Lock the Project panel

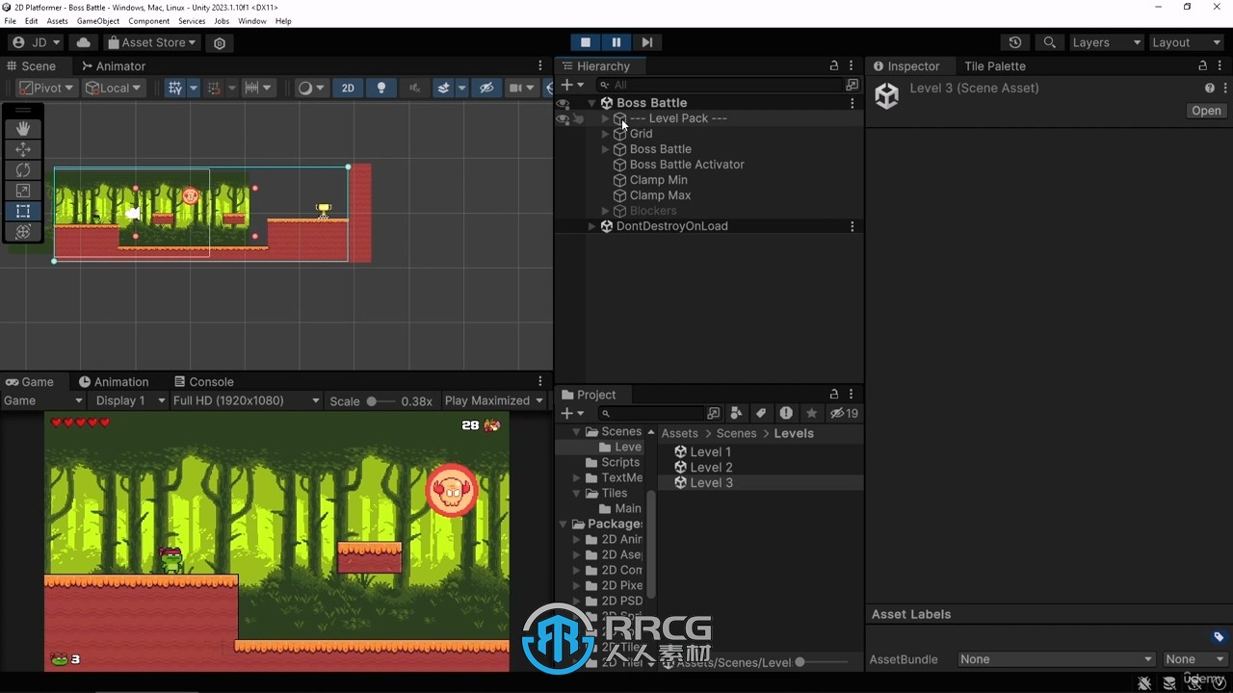834,395
